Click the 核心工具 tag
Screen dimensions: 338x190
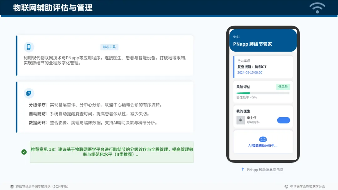click(x=109, y=47)
